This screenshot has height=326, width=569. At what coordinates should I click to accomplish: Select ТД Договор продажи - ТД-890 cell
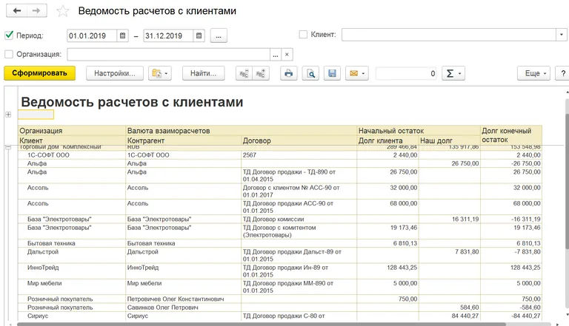(299, 175)
